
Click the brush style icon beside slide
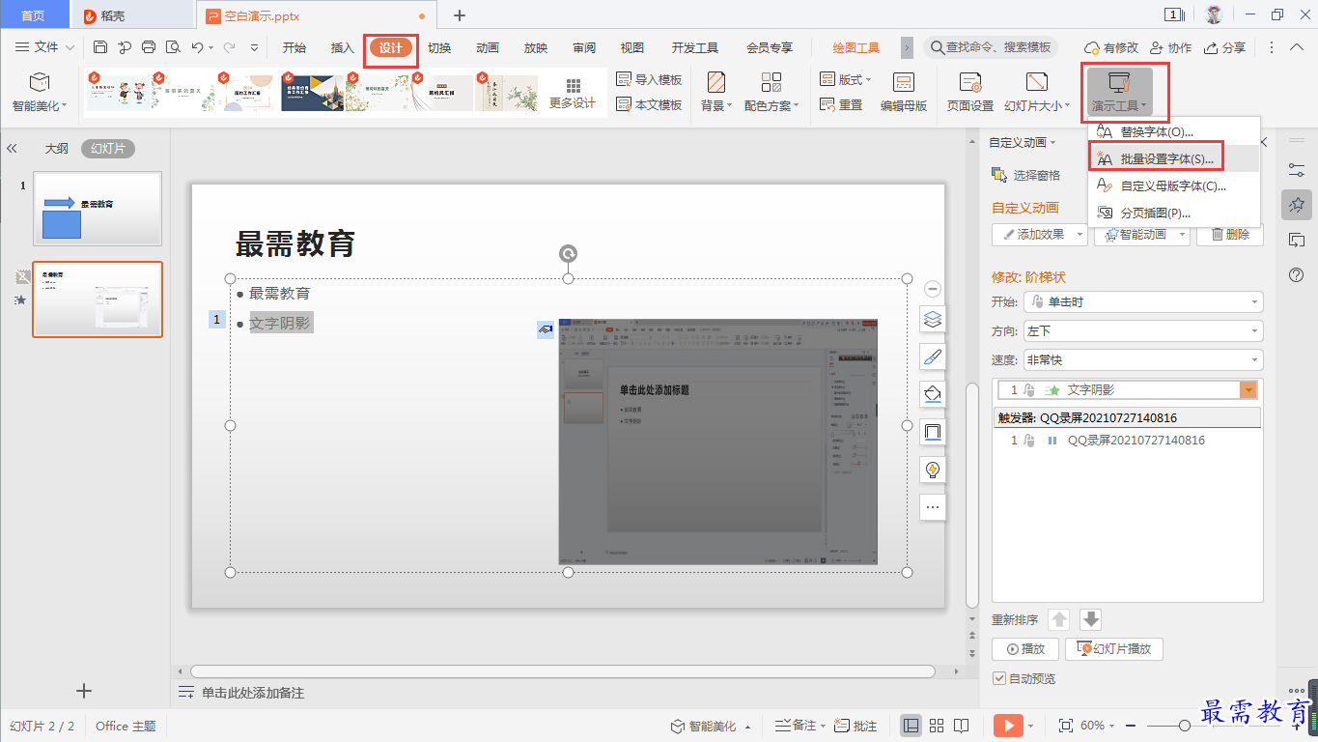(x=933, y=357)
